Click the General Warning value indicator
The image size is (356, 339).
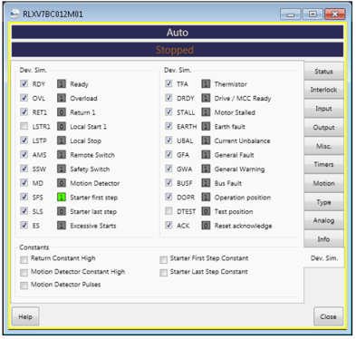[206, 169]
